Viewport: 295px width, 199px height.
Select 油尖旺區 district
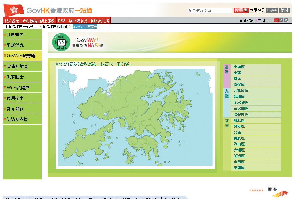click(256, 114)
